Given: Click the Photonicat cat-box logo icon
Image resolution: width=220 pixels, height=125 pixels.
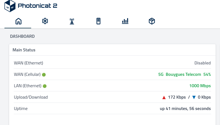Looking at the screenshot, I should (10, 6).
